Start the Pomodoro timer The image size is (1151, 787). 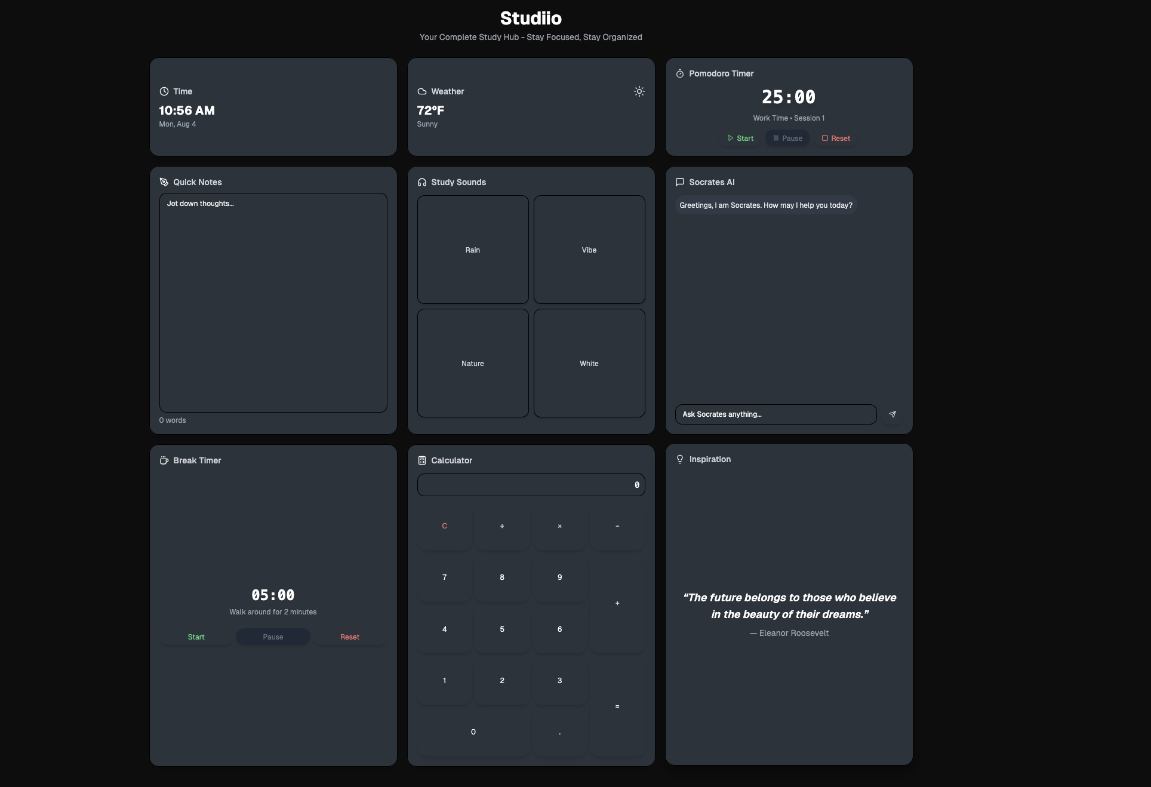pos(740,138)
